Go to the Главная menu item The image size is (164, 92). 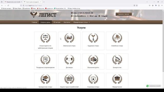click(x=34, y=22)
